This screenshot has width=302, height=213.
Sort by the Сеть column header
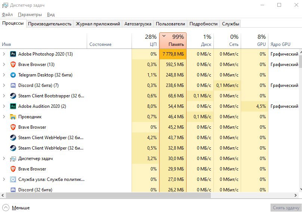tap(227, 41)
